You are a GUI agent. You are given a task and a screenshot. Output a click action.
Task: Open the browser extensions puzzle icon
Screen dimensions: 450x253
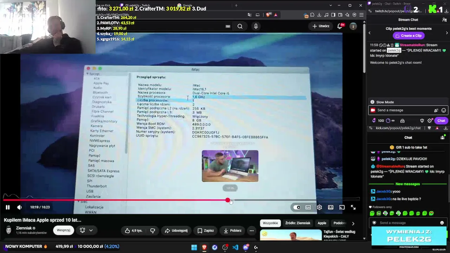[x=312, y=15]
